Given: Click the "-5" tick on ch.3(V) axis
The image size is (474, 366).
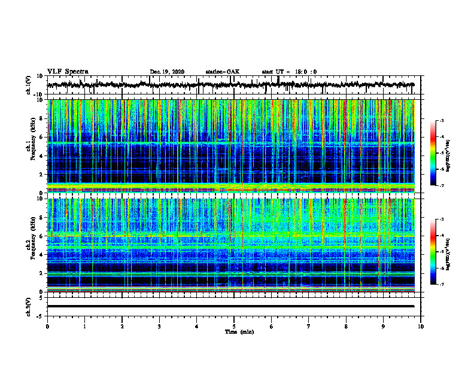Looking at the screenshot, I should pos(40,316).
